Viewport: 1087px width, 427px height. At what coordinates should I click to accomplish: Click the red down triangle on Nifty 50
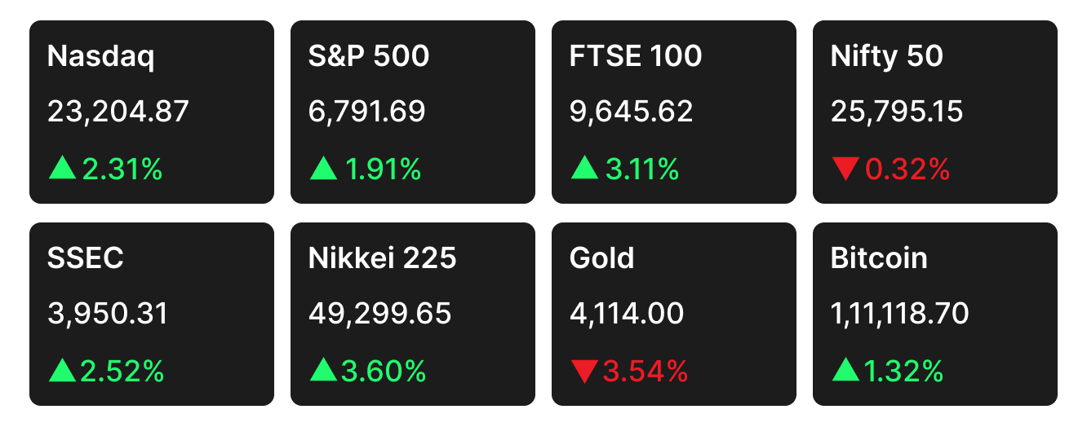[x=845, y=170]
